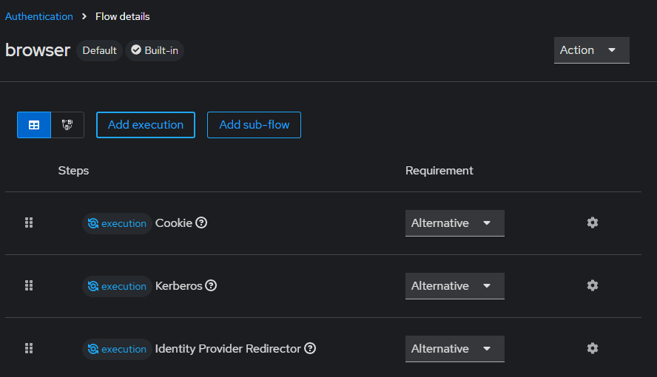Screen dimensions: 657x377
Task: Click the Add execution button
Action: tap(146, 125)
